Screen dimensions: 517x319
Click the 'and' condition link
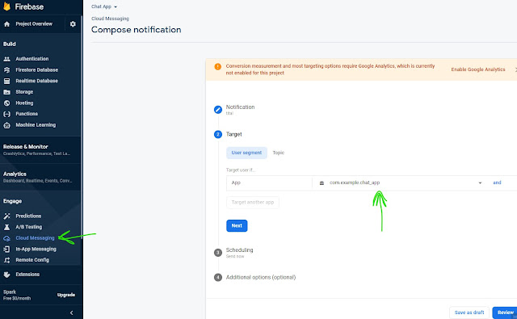497,183
